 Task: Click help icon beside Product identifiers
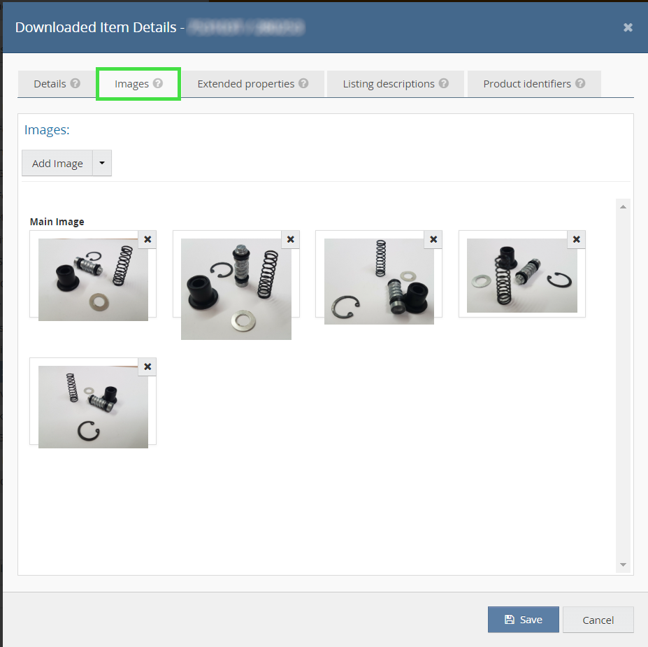(x=580, y=83)
